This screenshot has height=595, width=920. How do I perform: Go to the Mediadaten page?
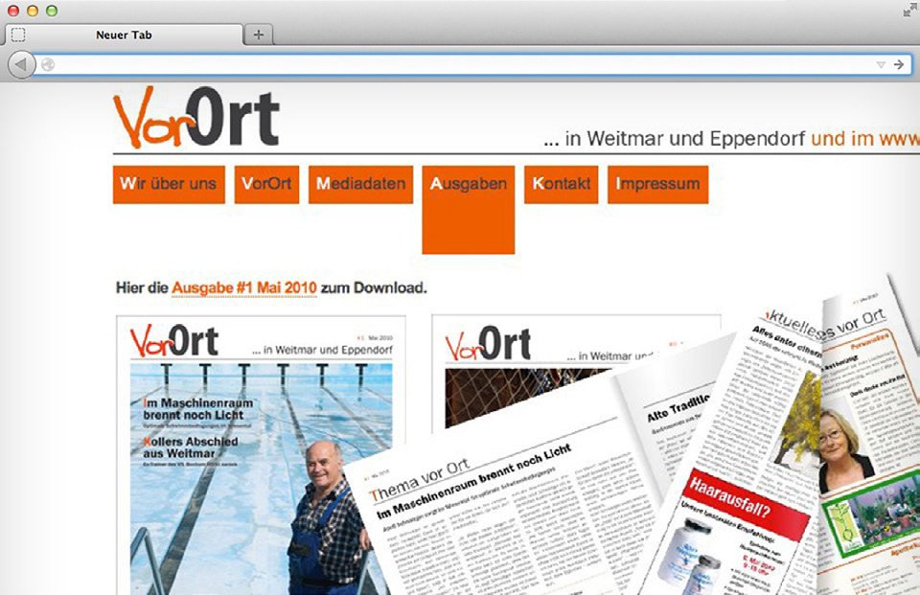pyautogui.click(x=361, y=184)
